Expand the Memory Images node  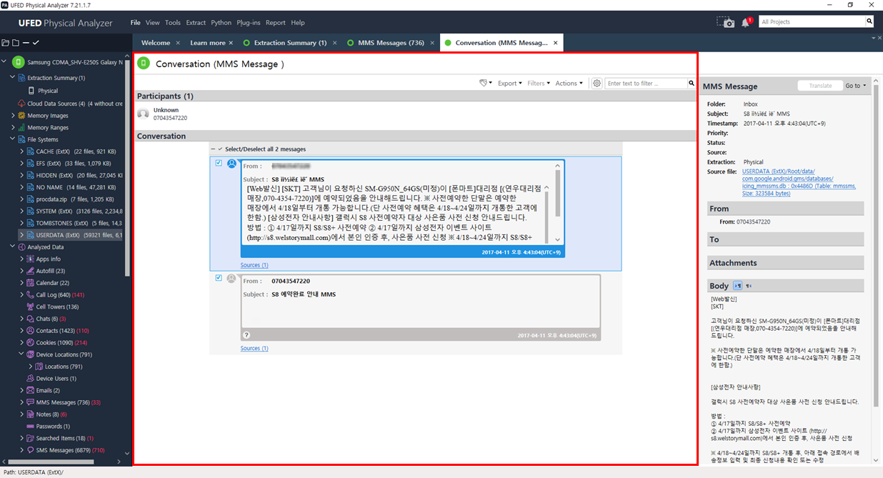tap(13, 116)
